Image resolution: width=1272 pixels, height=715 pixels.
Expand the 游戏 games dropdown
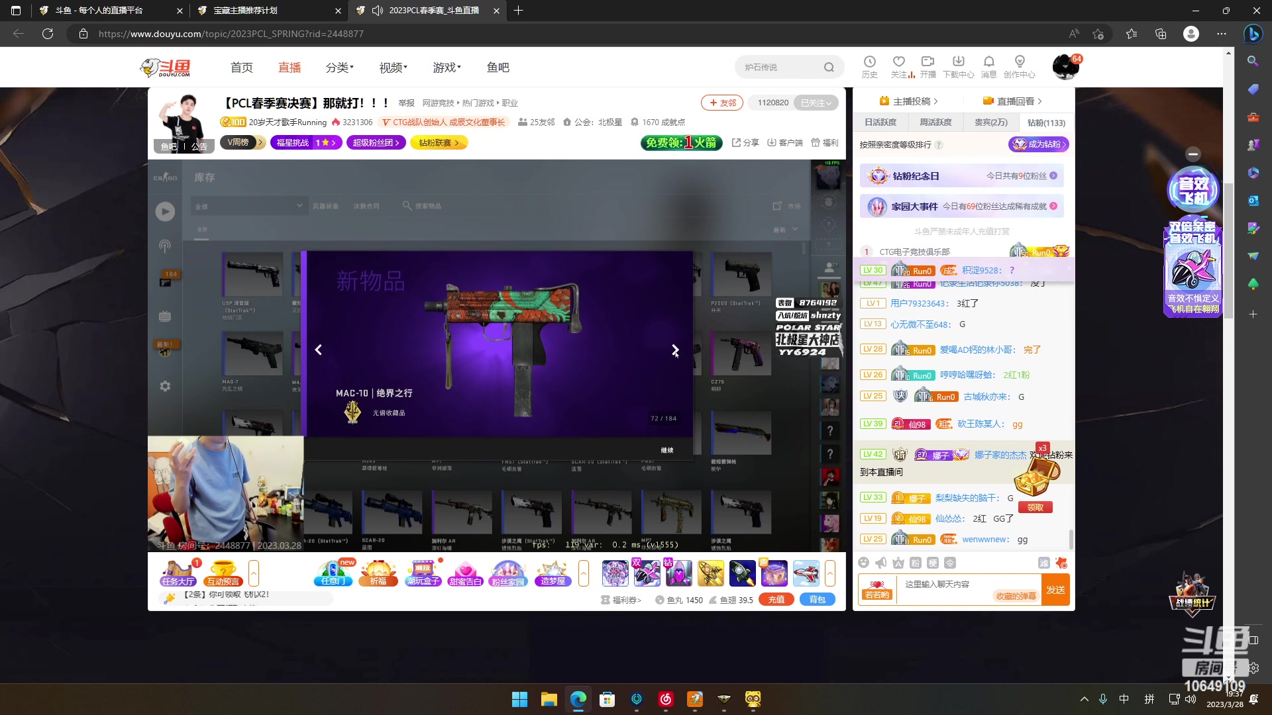click(447, 68)
